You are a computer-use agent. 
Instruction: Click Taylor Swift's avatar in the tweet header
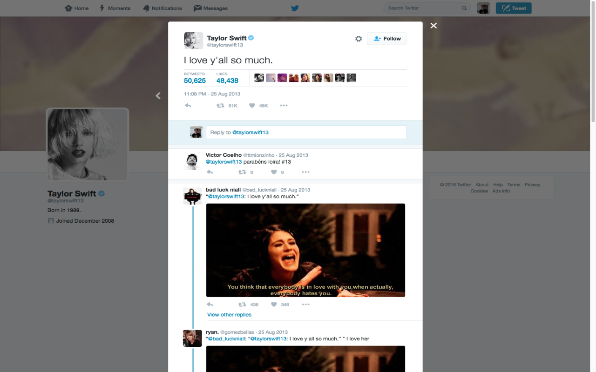point(193,40)
